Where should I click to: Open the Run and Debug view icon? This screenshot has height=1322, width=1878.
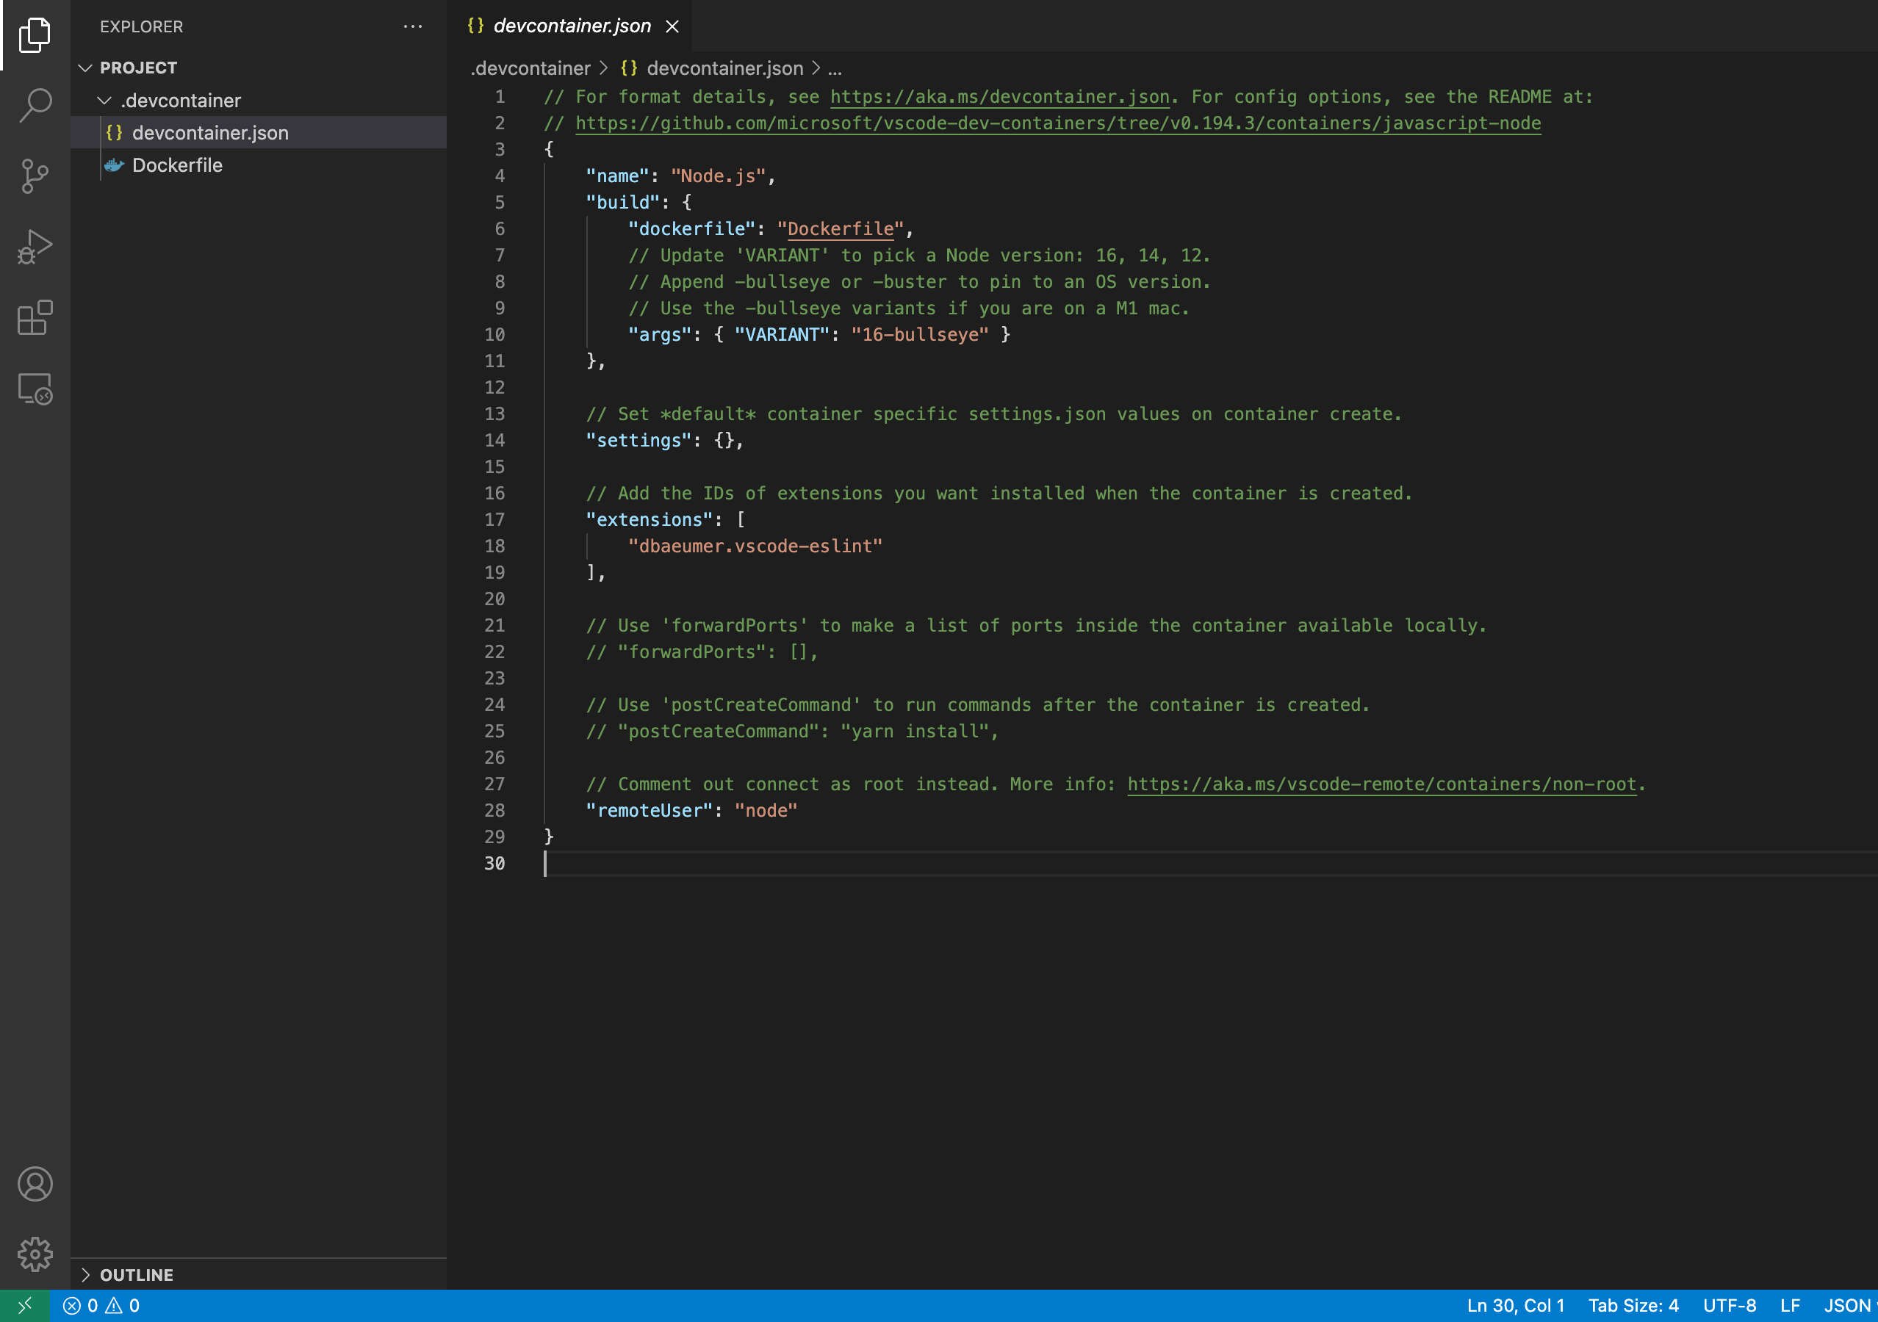pos(35,247)
